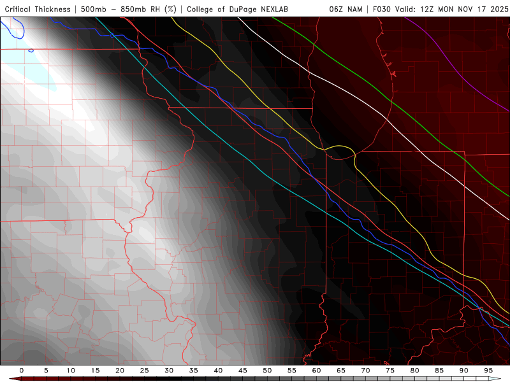The width and height of the screenshot is (510, 382).
Task: Click the '95' value on the RH scale
Action: click(x=488, y=371)
